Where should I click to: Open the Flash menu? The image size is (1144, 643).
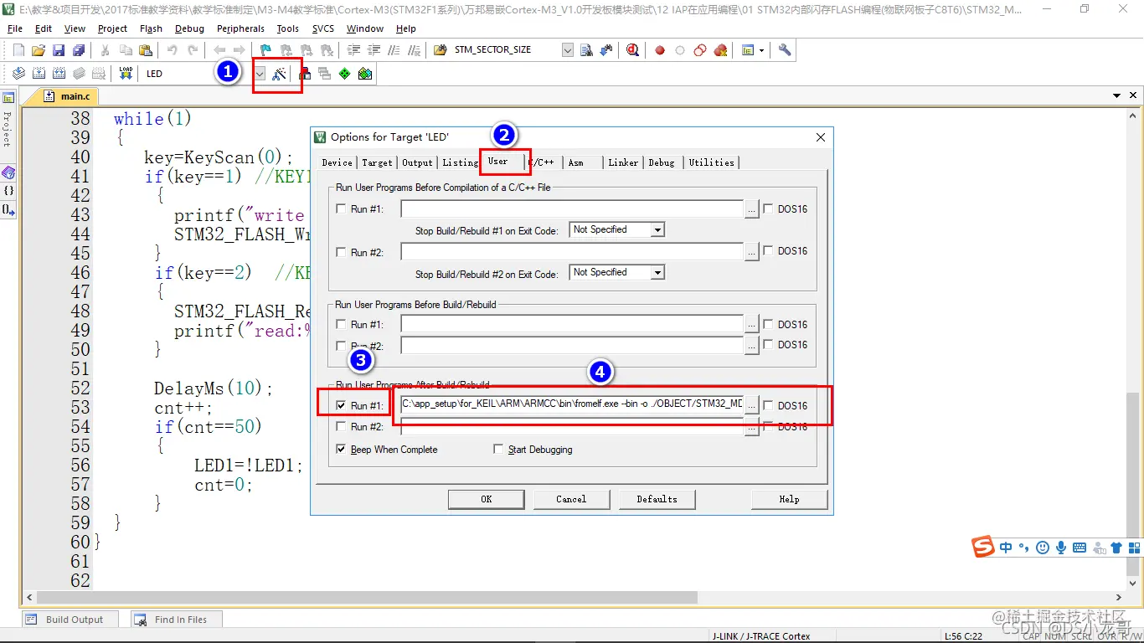pyautogui.click(x=152, y=28)
